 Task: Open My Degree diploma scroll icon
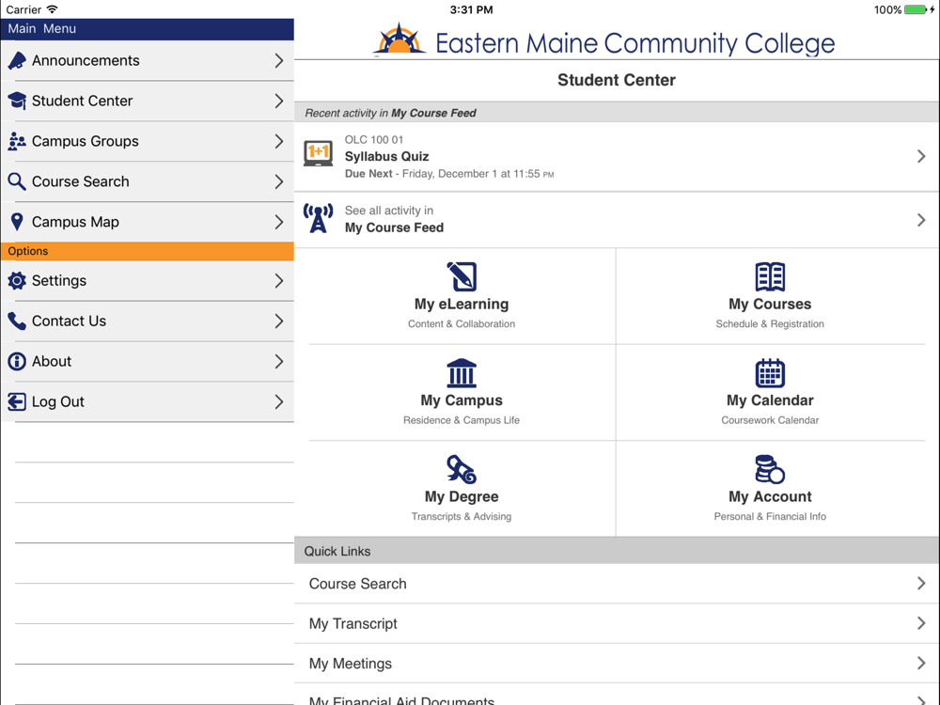[x=462, y=469]
